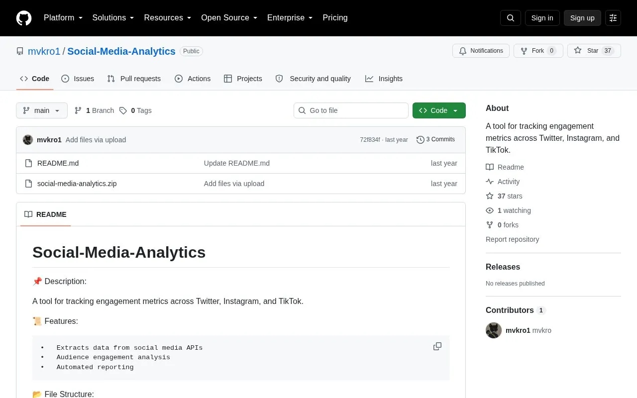The image size is (637, 398).
Task: Expand the Resources menu
Action: [168, 18]
